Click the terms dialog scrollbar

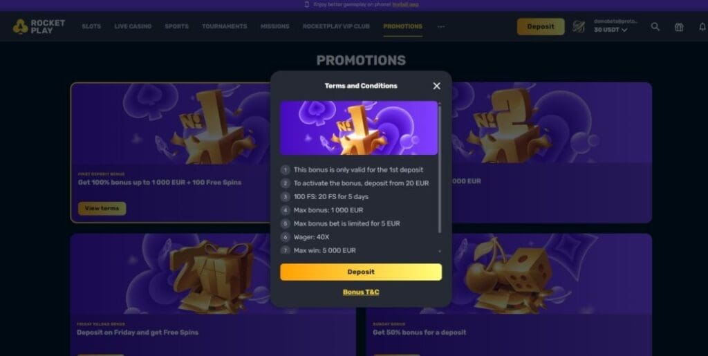coord(439,168)
